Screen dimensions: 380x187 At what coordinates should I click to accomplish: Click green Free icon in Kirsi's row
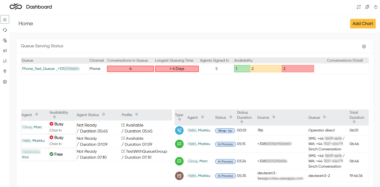(52, 154)
